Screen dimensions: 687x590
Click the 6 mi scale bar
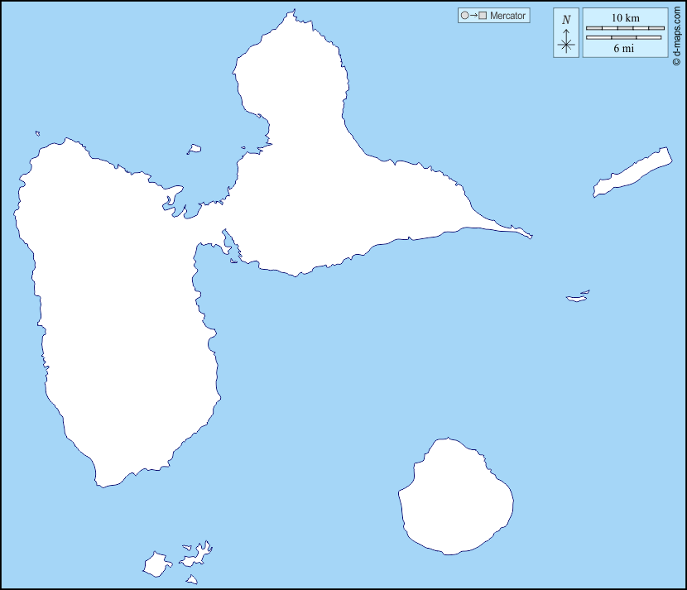(x=623, y=37)
